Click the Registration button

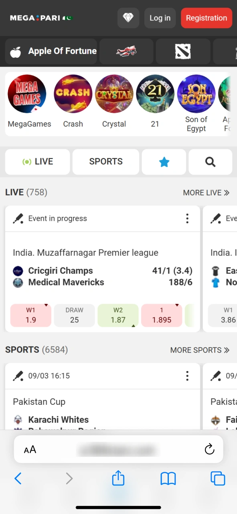click(x=207, y=18)
